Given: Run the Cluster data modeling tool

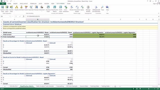Looking at the screenshot, I should [26, 8].
